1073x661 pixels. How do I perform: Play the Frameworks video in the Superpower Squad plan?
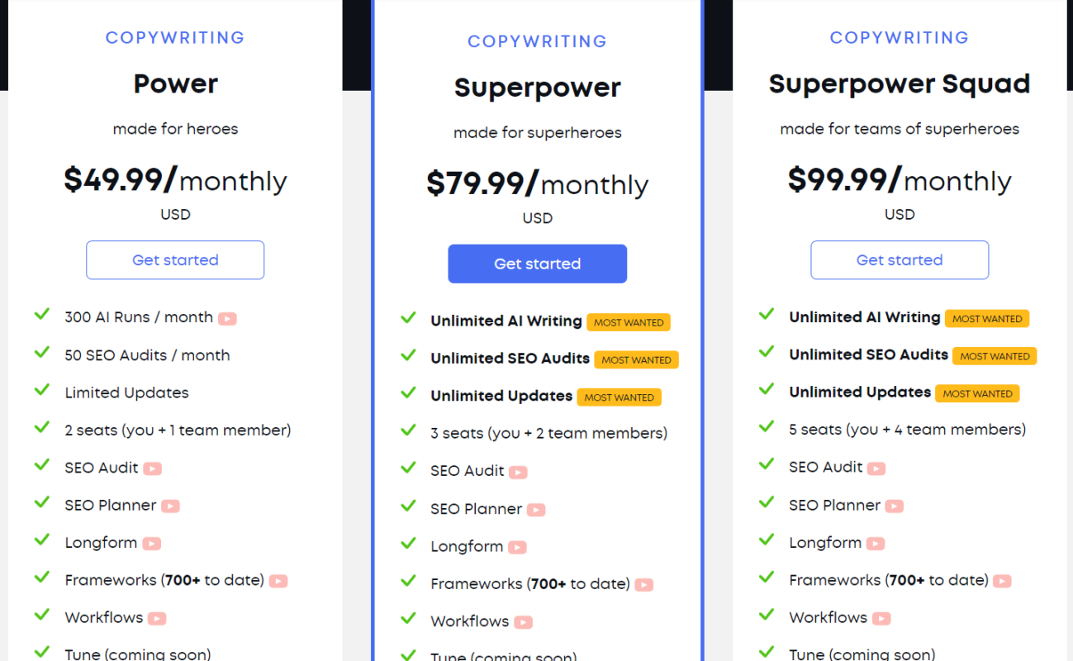click(1002, 581)
